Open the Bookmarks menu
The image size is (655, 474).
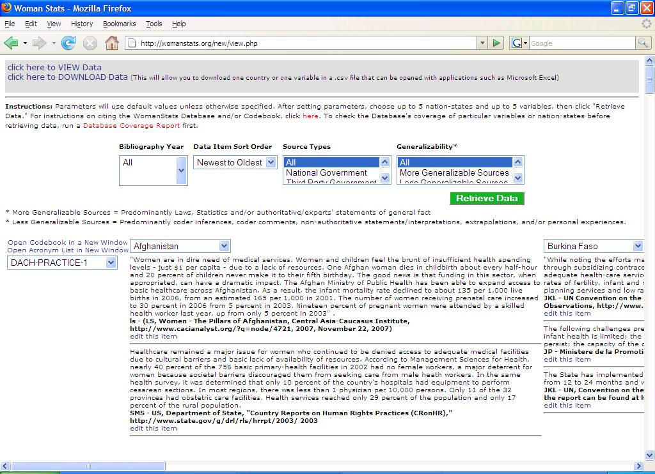pyautogui.click(x=119, y=24)
